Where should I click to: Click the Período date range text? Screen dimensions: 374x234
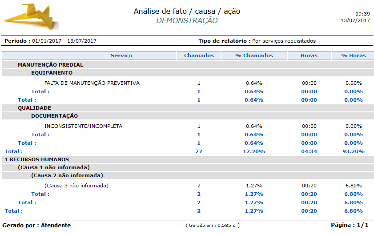pos(64,41)
